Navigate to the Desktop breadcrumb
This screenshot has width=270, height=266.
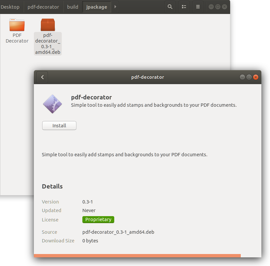tap(10, 7)
